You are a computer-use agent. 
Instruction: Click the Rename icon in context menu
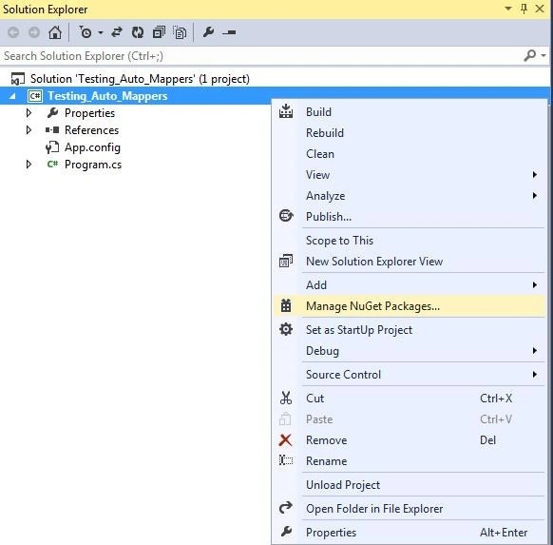pyautogui.click(x=286, y=460)
